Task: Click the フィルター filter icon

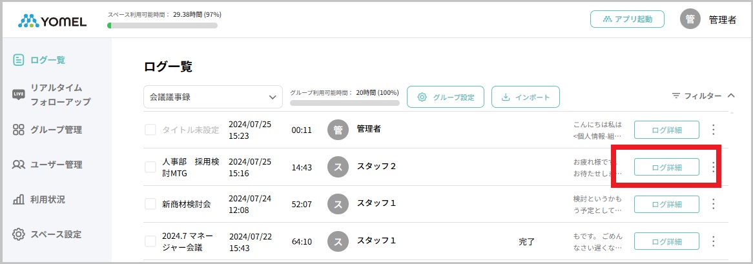Action: (676, 96)
